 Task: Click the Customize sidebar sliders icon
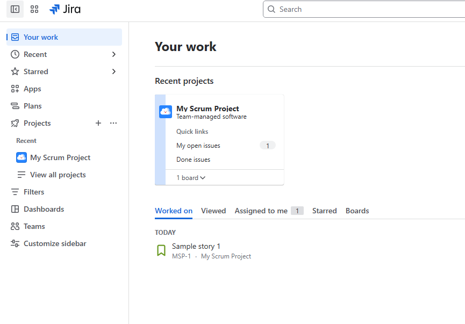tap(15, 243)
